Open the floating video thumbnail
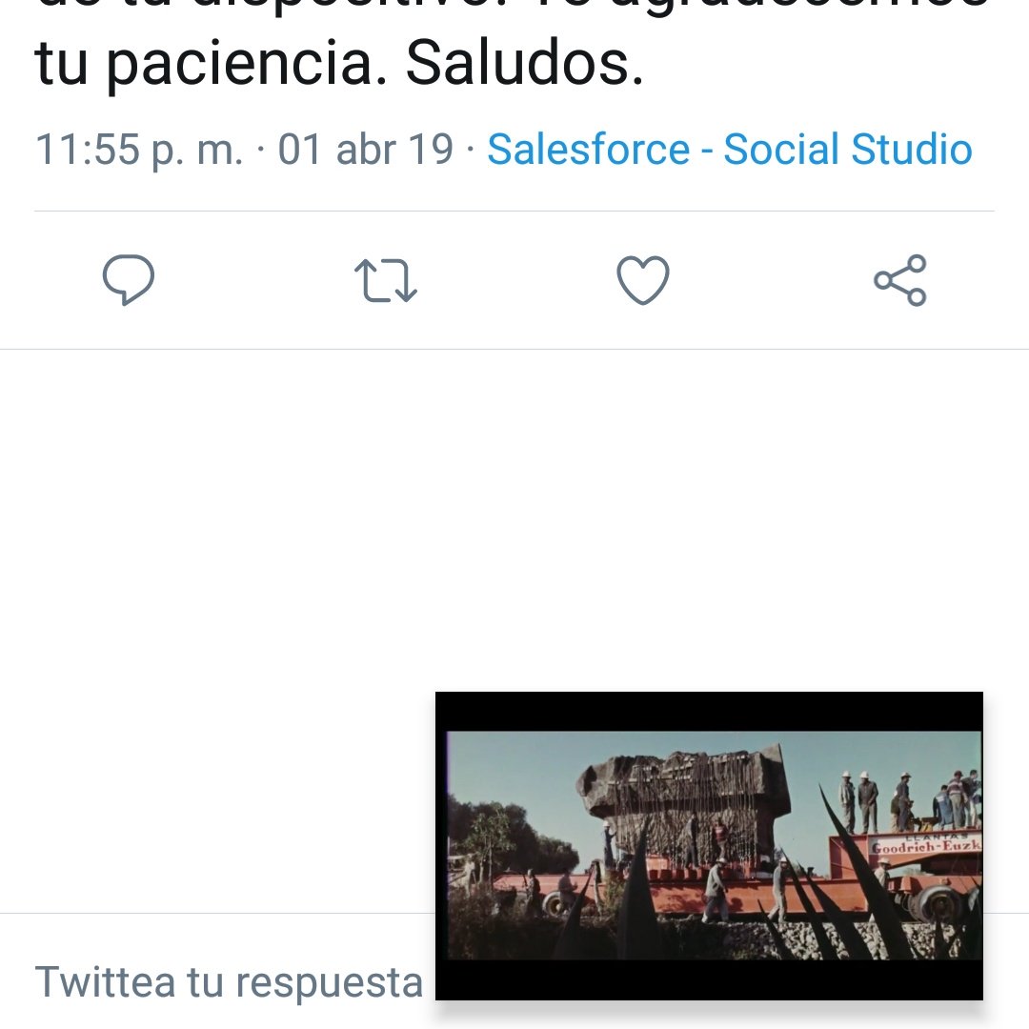This screenshot has height=1029, width=1029. (710, 846)
